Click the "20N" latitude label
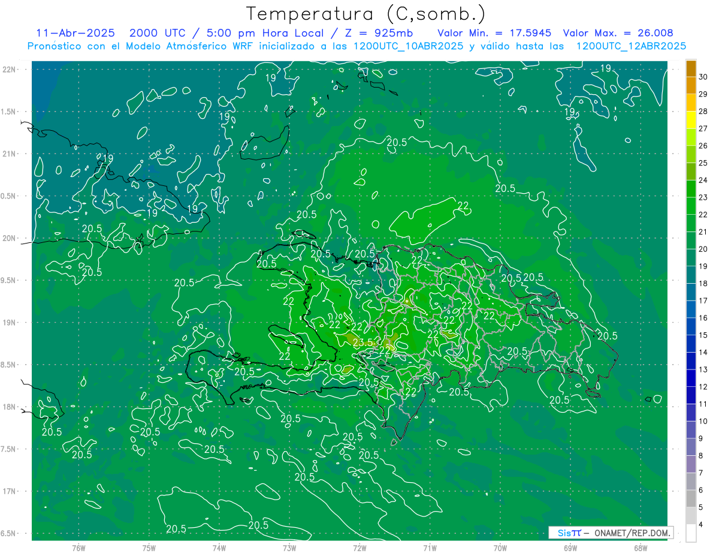 [x=10, y=238]
